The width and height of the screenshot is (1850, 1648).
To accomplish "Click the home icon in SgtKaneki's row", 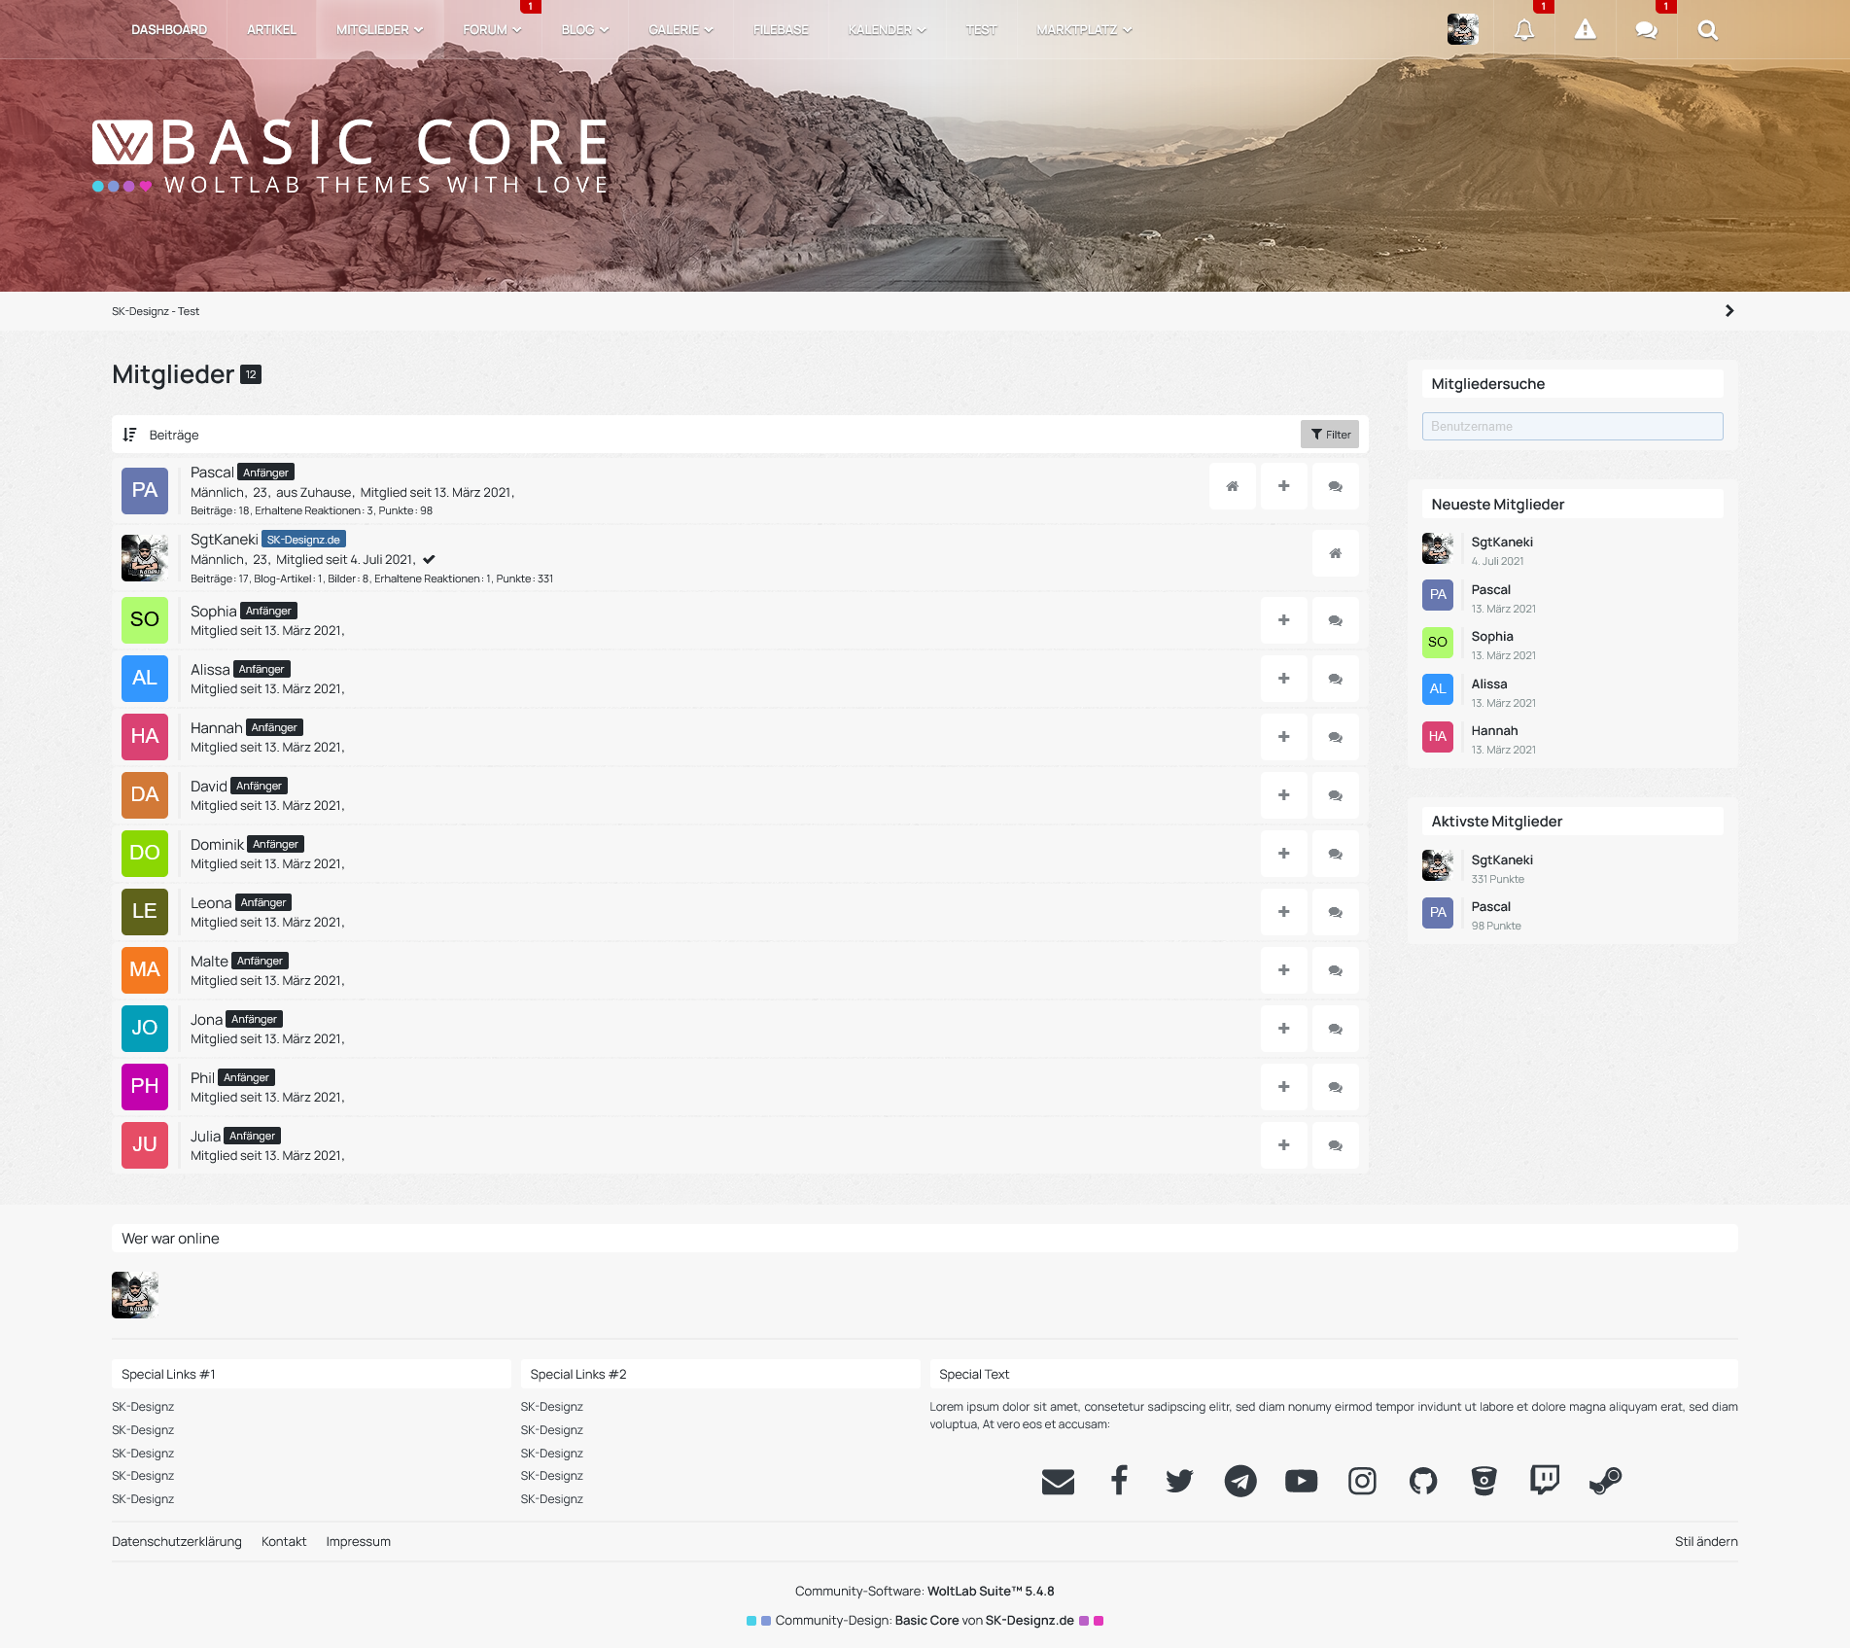I will pyautogui.click(x=1335, y=553).
